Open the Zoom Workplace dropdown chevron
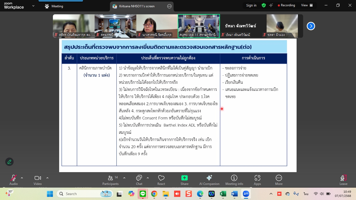Screen dimensions: 356x200 point(33,6)
